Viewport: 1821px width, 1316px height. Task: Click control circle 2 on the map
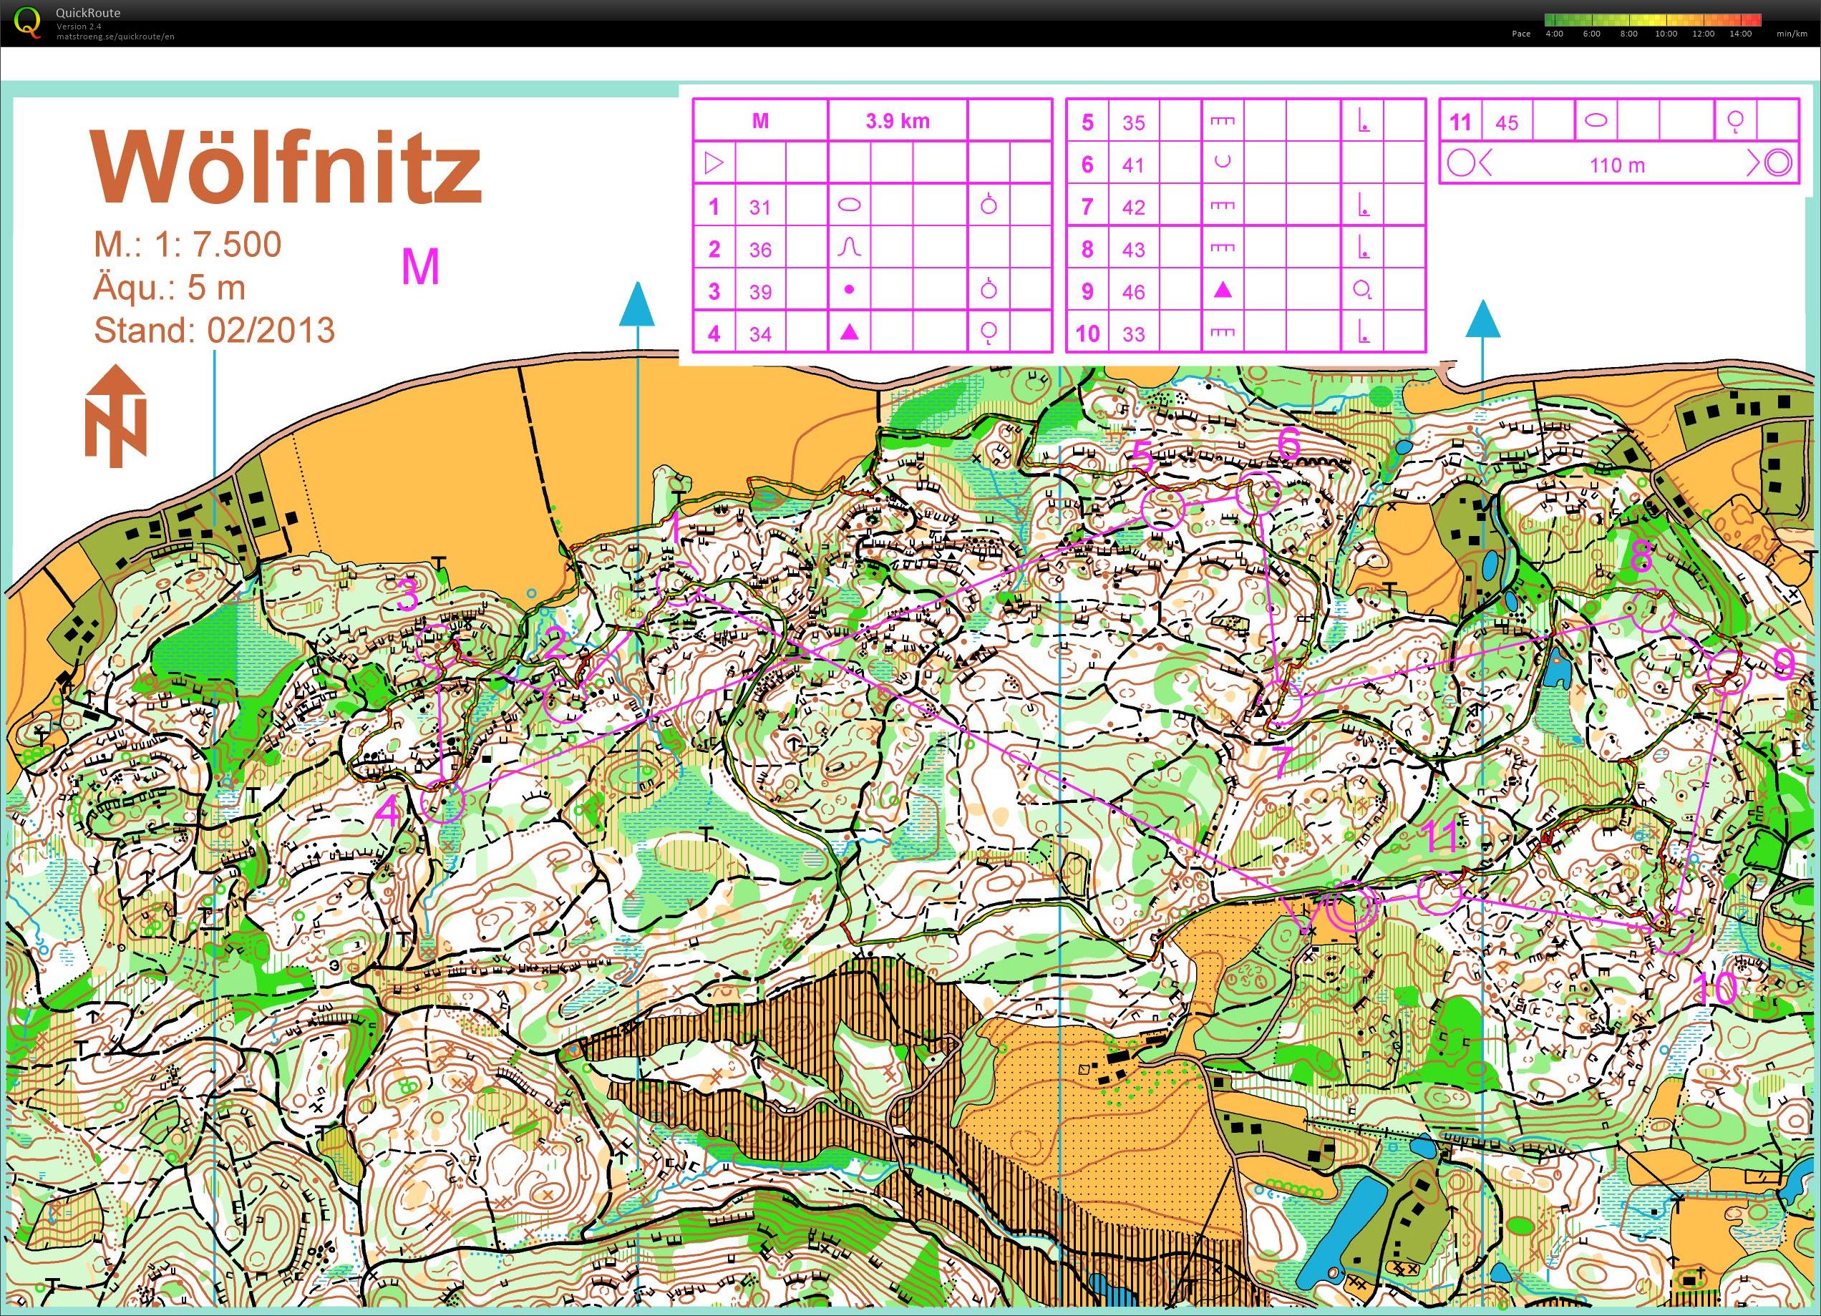[565, 702]
